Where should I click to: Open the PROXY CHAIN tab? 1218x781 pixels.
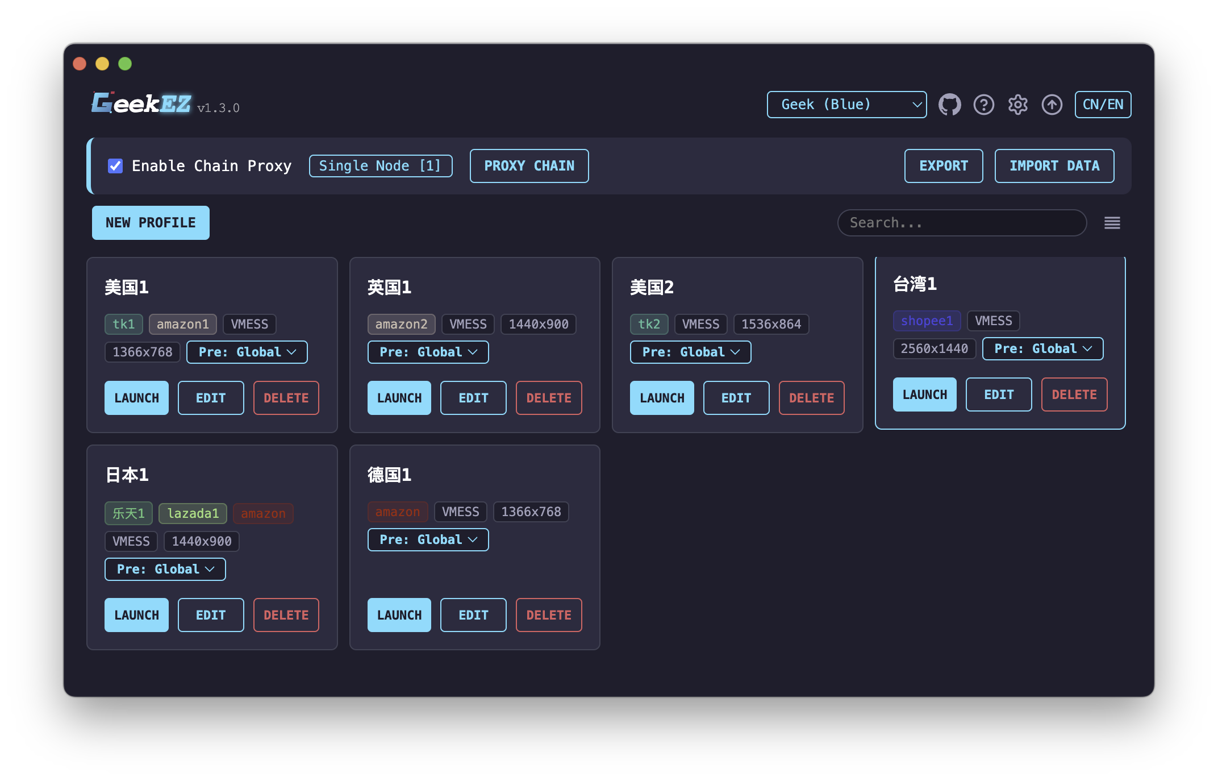pos(529,166)
